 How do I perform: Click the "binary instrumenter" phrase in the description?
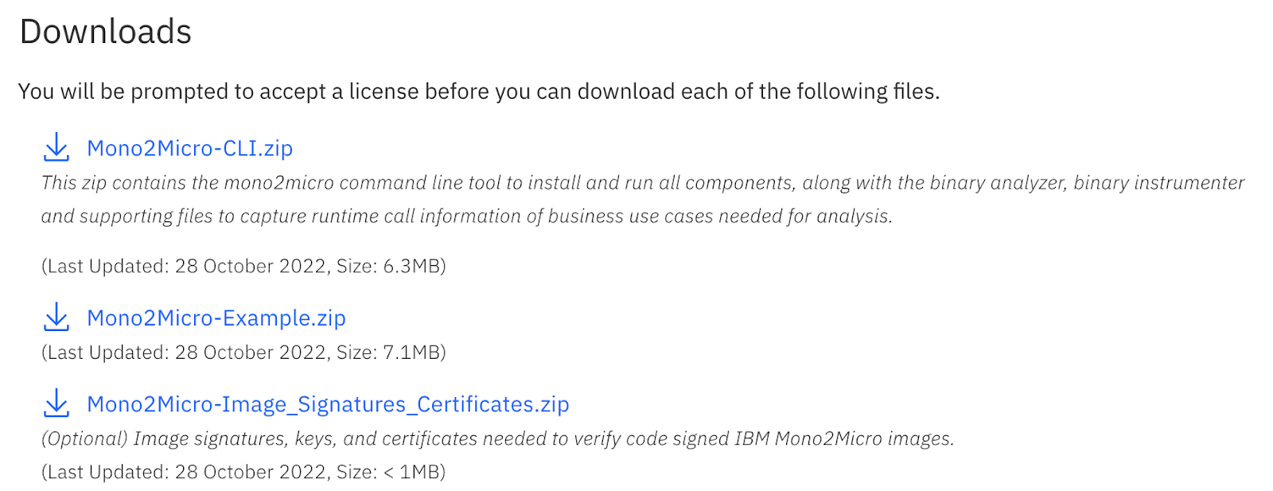tap(1158, 183)
